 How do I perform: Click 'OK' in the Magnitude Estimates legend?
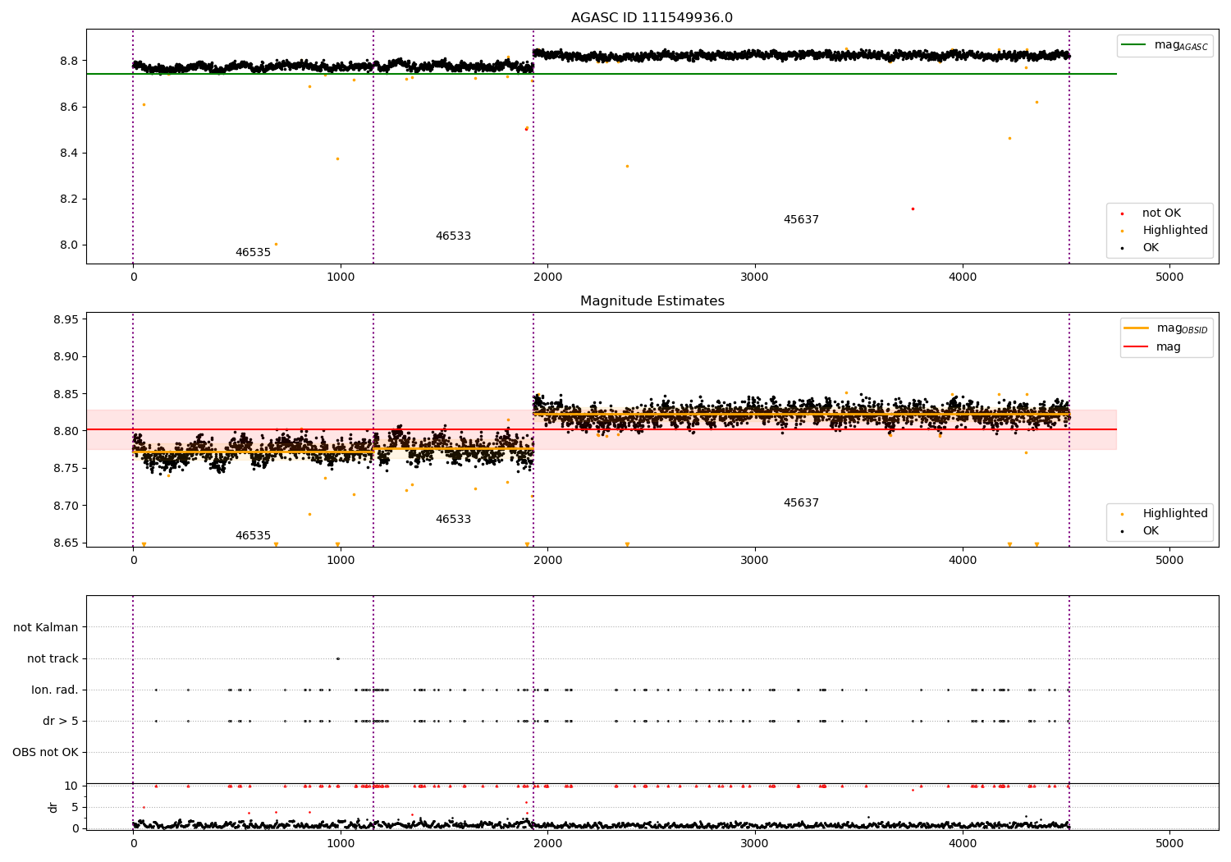tap(1151, 531)
